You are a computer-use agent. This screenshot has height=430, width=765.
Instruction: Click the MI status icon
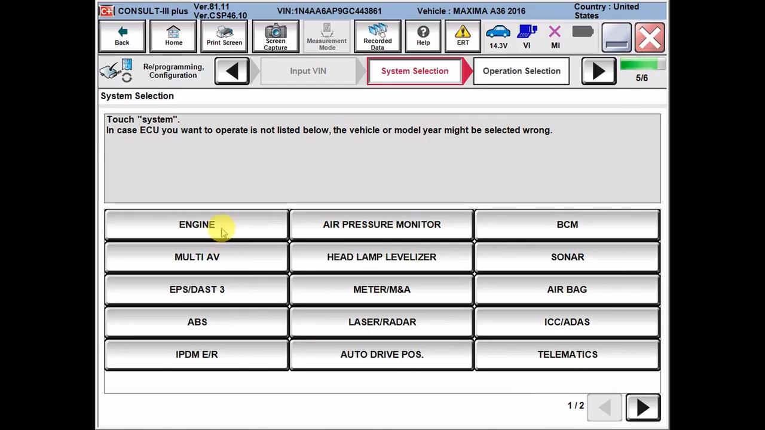point(555,37)
